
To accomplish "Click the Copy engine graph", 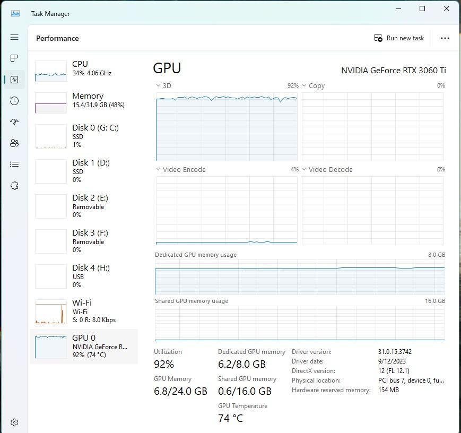I will pos(373,127).
